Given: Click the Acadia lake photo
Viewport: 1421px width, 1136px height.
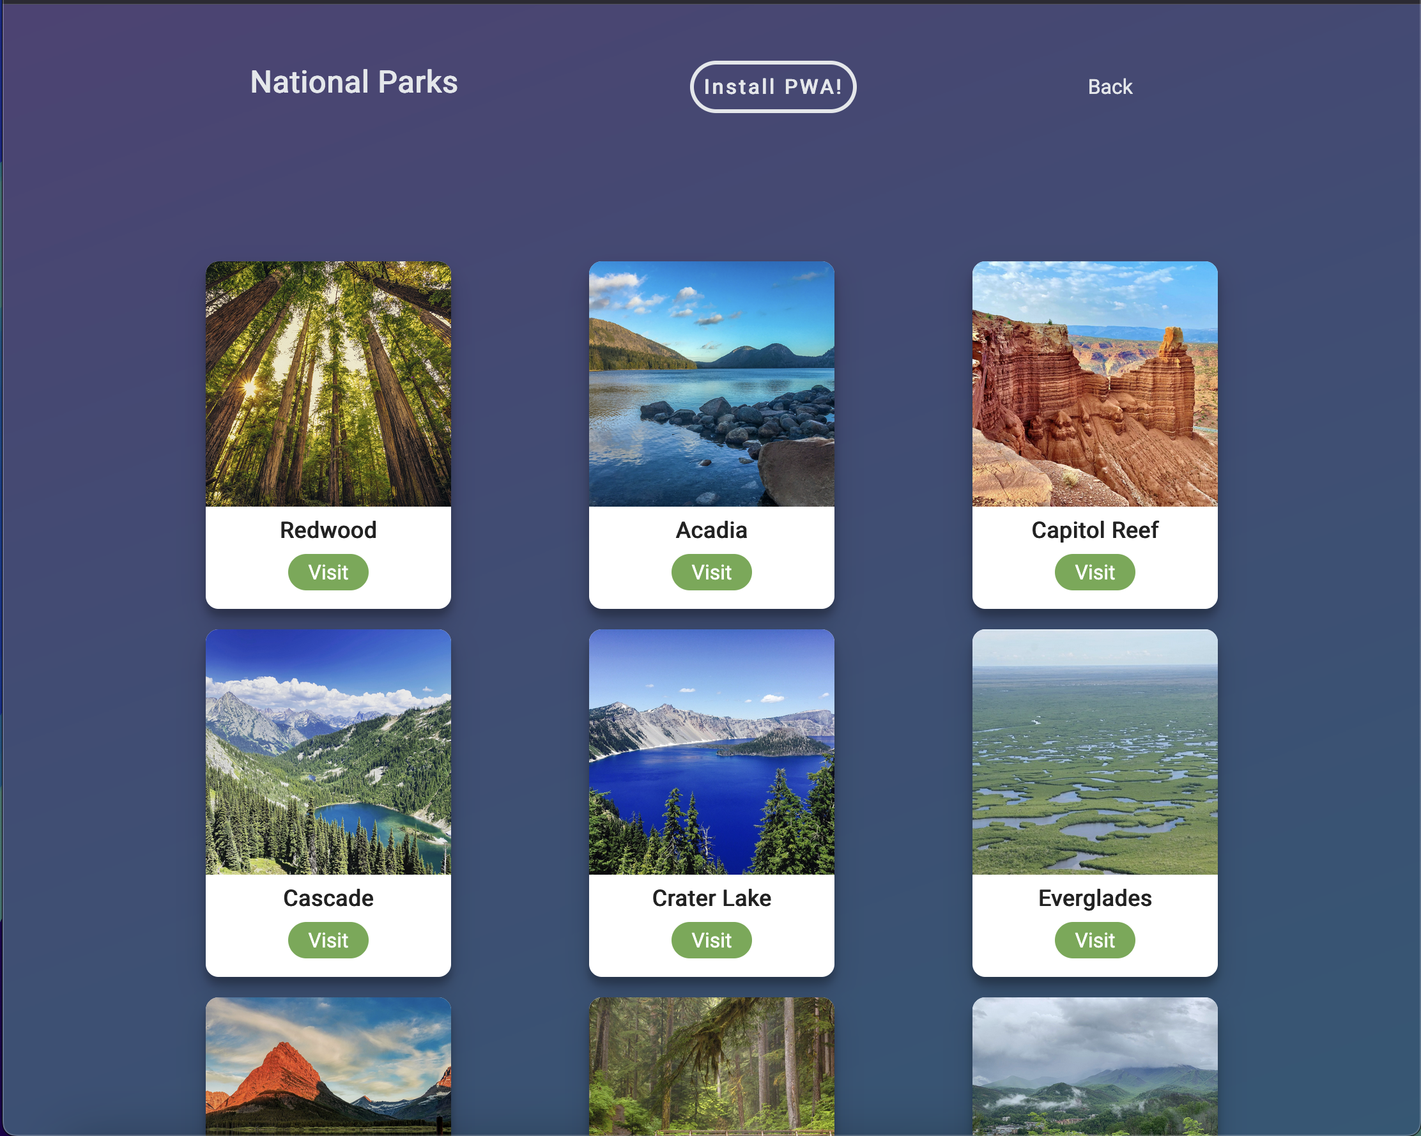Looking at the screenshot, I should point(711,382).
